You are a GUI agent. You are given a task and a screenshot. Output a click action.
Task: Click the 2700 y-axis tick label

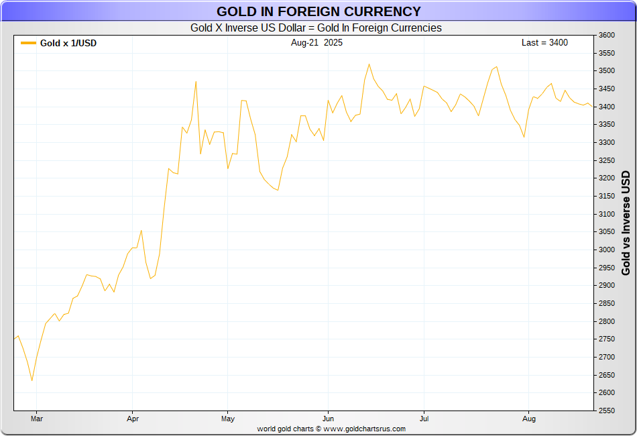tap(607, 357)
